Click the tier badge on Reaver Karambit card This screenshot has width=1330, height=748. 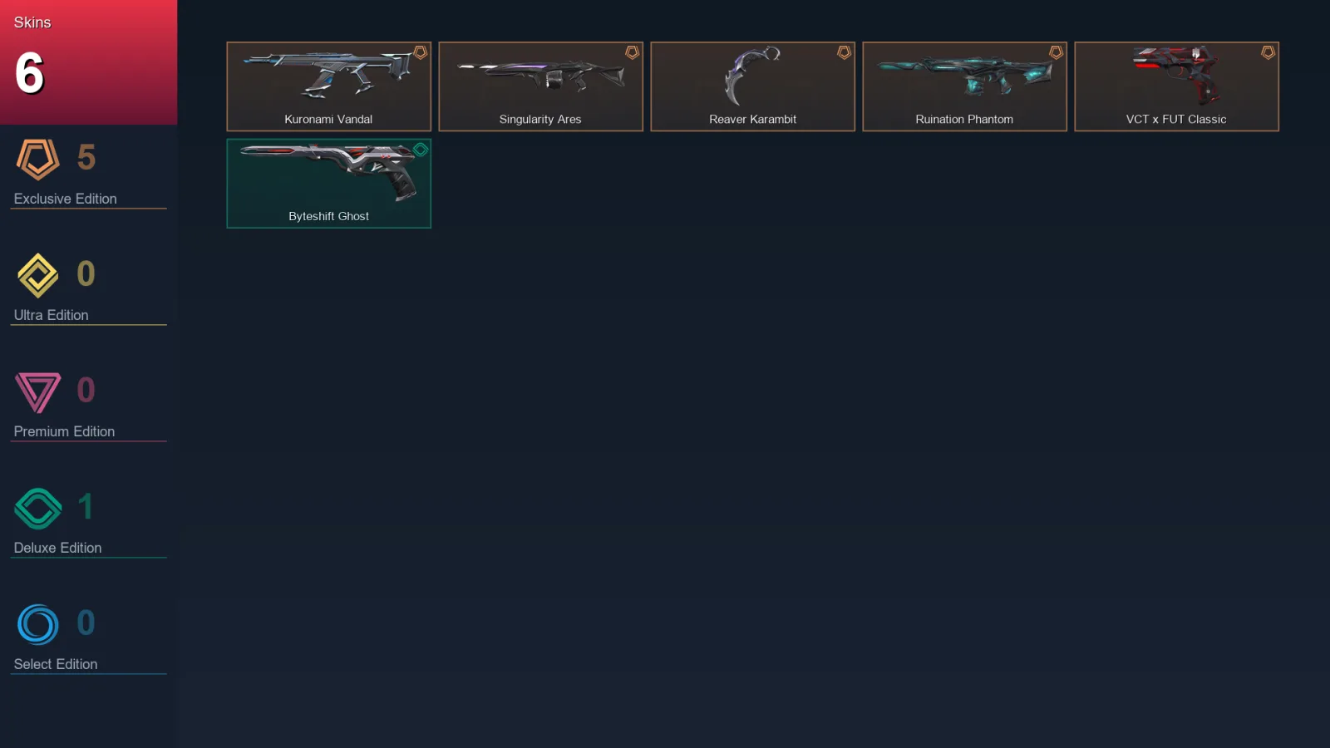(x=845, y=52)
